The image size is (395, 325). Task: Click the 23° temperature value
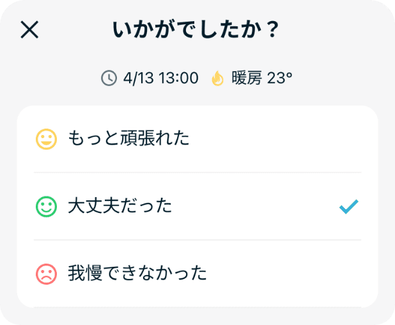point(279,78)
